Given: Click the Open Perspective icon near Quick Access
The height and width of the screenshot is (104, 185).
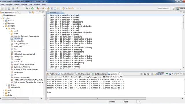Looking at the screenshot, I should coord(173,8).
